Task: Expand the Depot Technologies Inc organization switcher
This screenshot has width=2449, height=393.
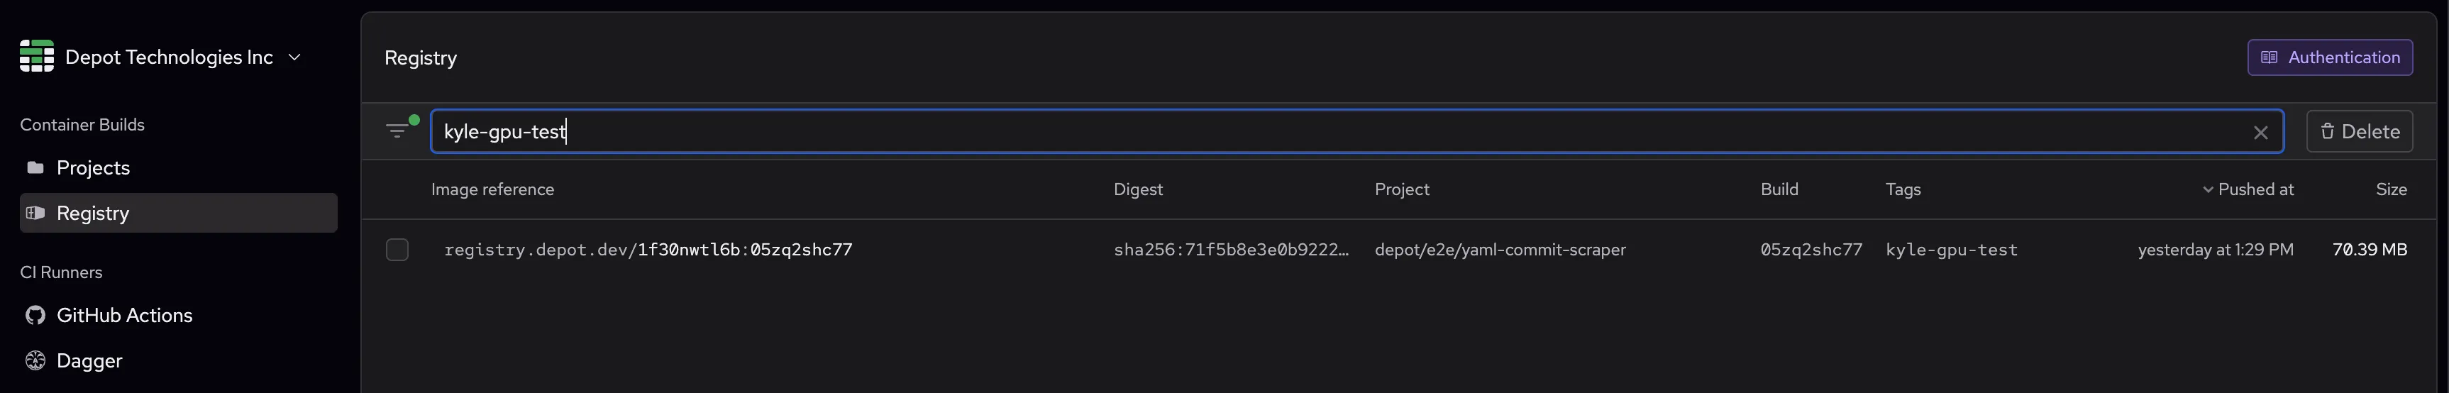Action: [x=294, y=57]
